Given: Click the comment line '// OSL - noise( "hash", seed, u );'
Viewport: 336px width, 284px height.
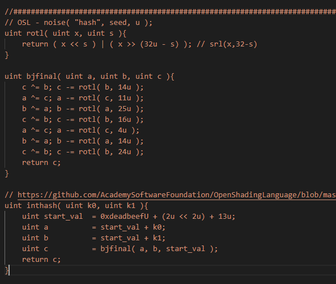Looking at the screenshot, I should (x=78, y=23).
